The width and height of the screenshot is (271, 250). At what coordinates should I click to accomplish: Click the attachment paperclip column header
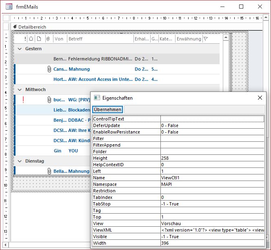point(48,39)
